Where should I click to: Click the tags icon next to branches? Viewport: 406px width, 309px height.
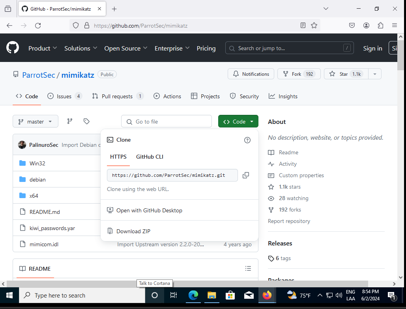[x=86, y=121]
